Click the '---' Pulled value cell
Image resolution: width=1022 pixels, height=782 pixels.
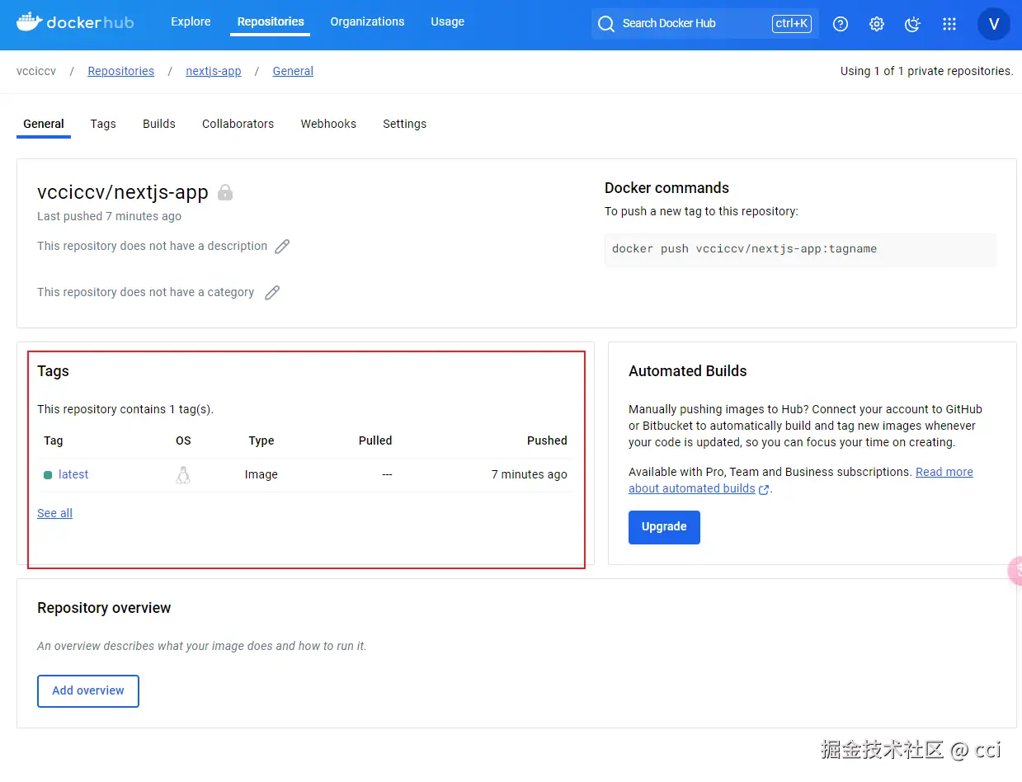pos(387,474)
